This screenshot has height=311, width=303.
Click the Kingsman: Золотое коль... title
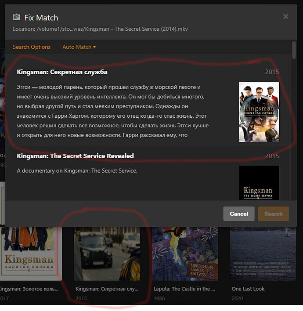[x=29, y=289]
